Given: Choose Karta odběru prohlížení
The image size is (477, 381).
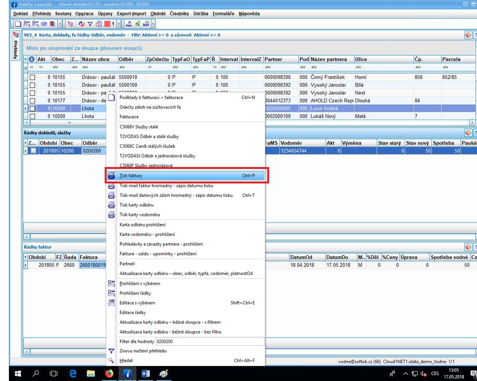Looking at the screenshot, I should point(185,225).
